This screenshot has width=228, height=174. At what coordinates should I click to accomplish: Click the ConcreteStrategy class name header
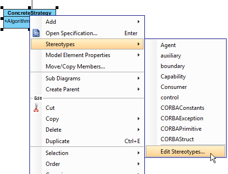coord(29,13)
